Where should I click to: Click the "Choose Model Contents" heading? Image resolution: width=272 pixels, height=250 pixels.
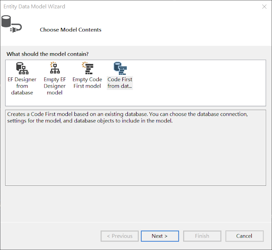tap(71, 30)
